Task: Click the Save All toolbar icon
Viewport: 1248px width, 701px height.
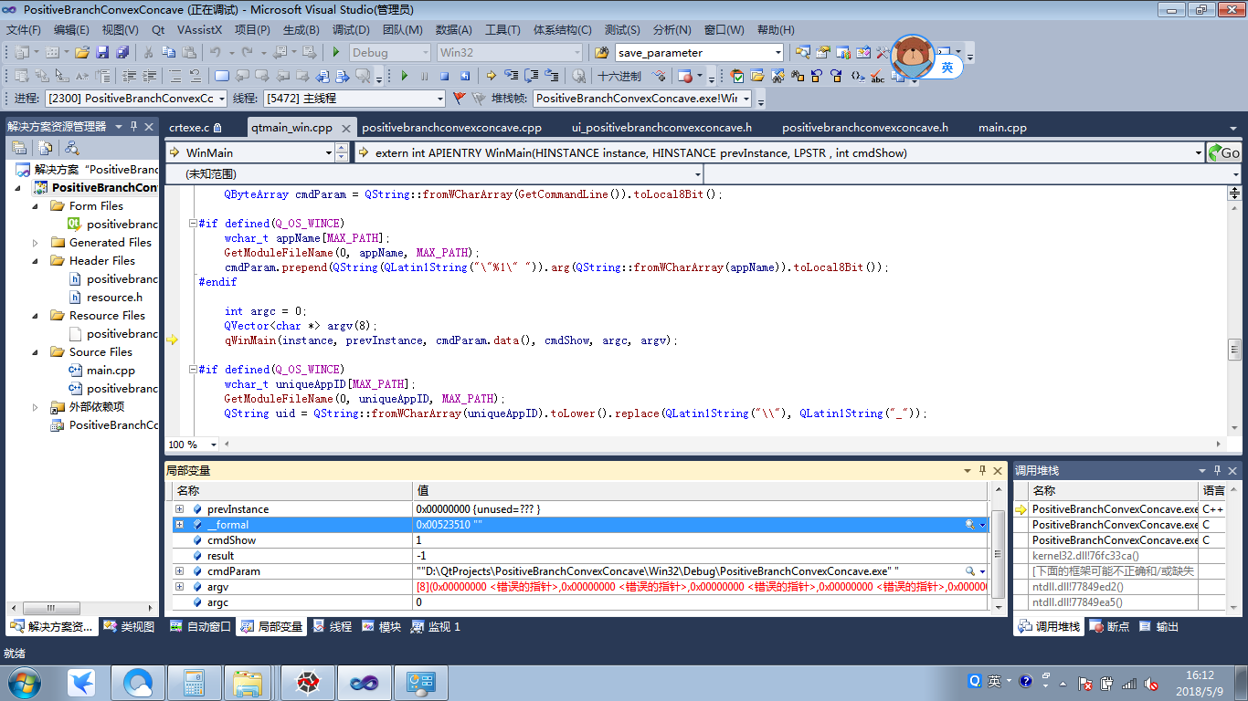Action: pos(122,52)
